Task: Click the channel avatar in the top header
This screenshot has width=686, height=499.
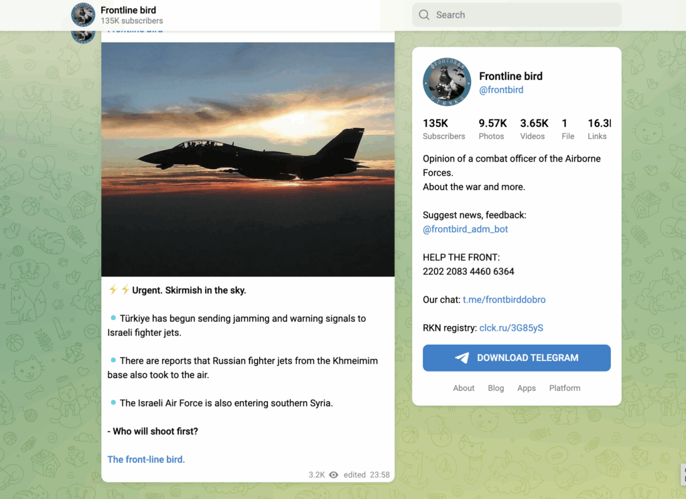Action: point(83,15)
